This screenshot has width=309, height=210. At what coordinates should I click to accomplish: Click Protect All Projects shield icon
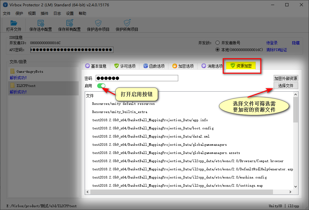click(127, 23)
